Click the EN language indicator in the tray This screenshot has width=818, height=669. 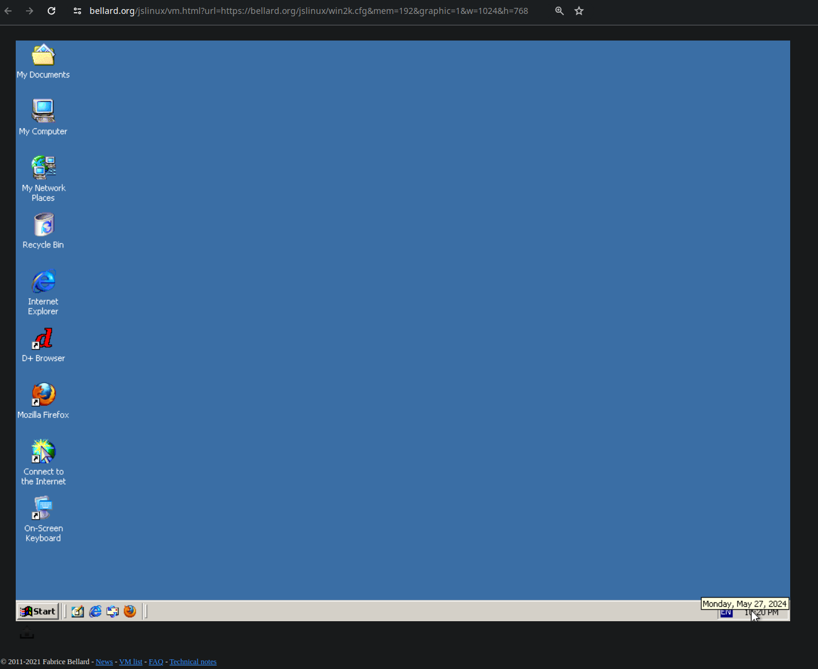tap(726, 612)
